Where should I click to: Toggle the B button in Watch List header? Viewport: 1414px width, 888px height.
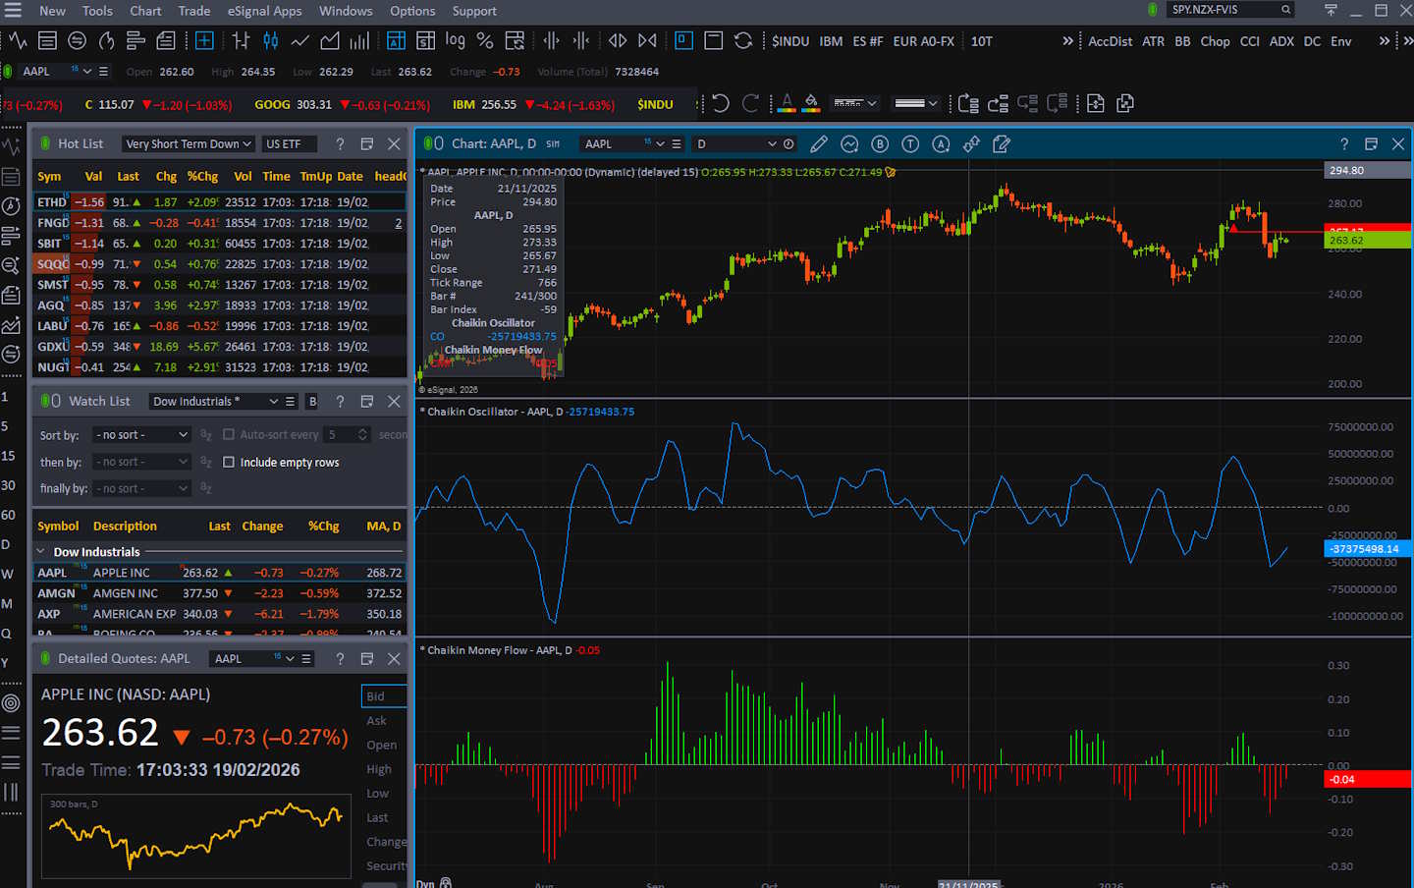312,402
